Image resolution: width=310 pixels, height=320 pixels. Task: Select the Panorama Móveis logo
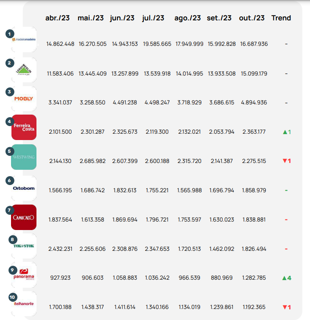pyautogui.click(x=24, y=276)
